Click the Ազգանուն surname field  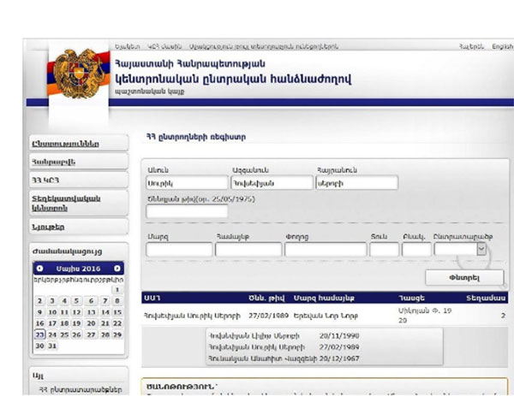pyautogui.click(x=271, y=182)
